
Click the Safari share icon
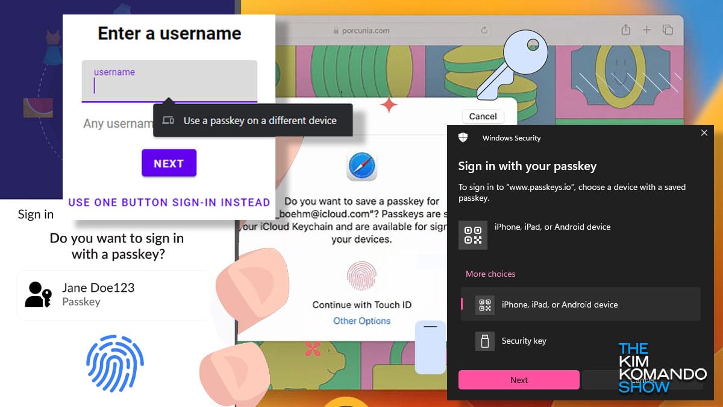pyautogui.click(x=626, y=30)
